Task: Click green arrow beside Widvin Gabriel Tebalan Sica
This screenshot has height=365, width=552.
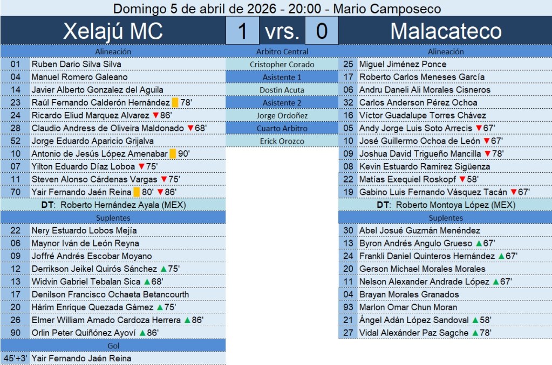Action: pos(146,282)
